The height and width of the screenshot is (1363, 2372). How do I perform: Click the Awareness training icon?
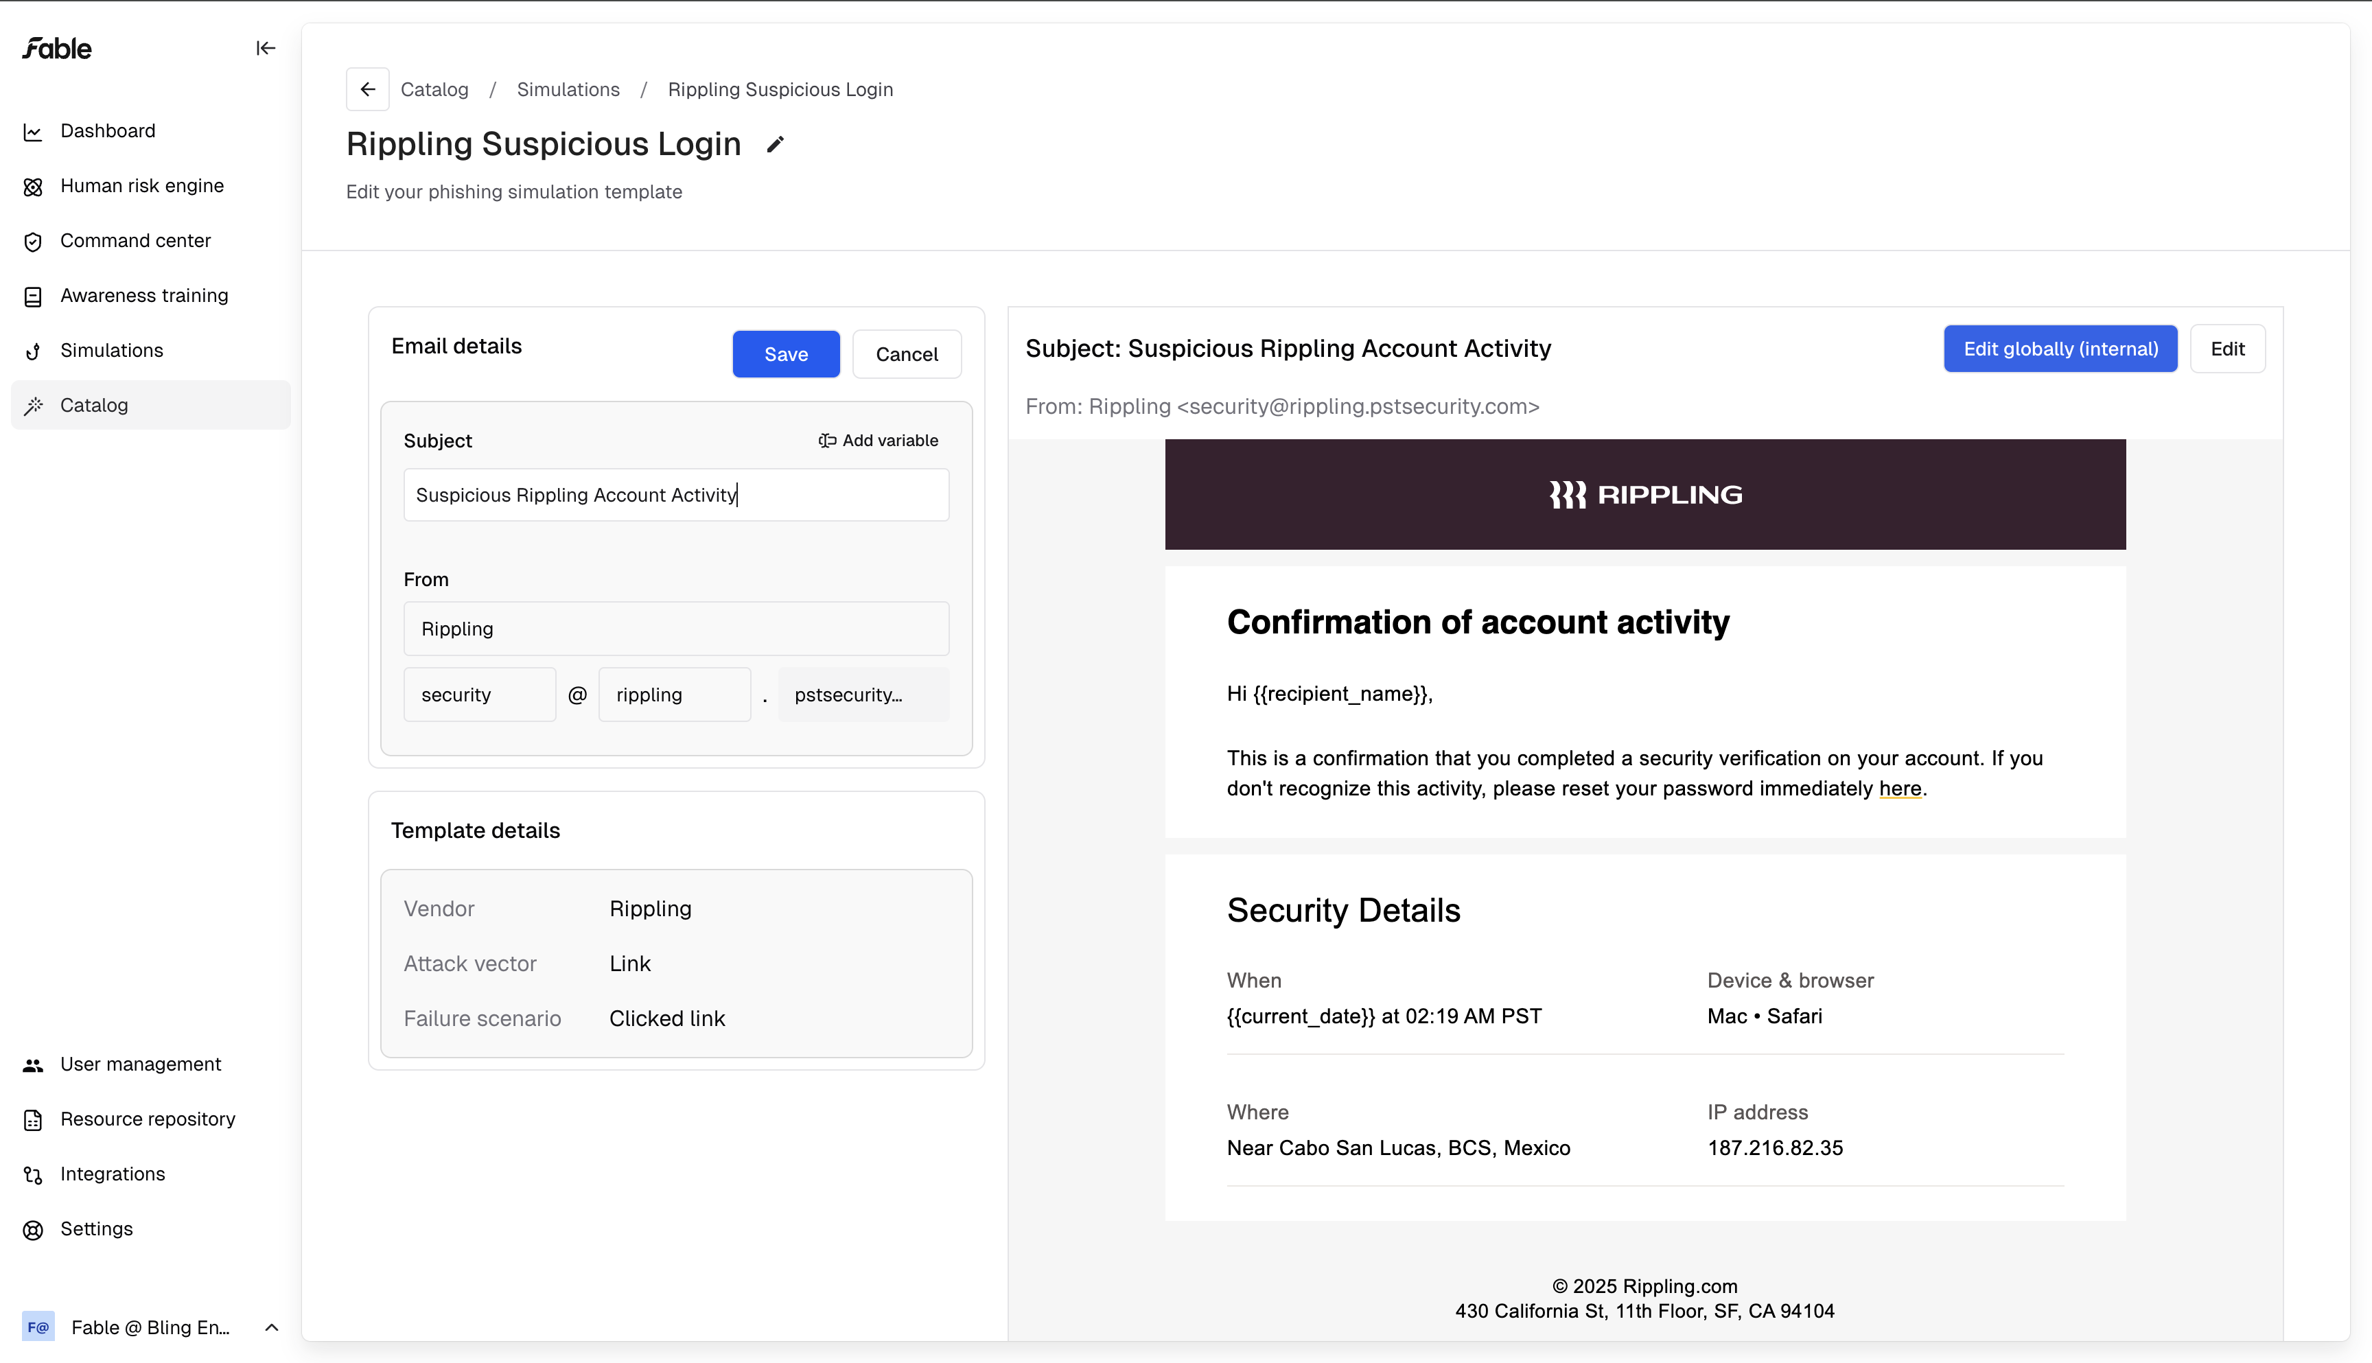[33, 296]
